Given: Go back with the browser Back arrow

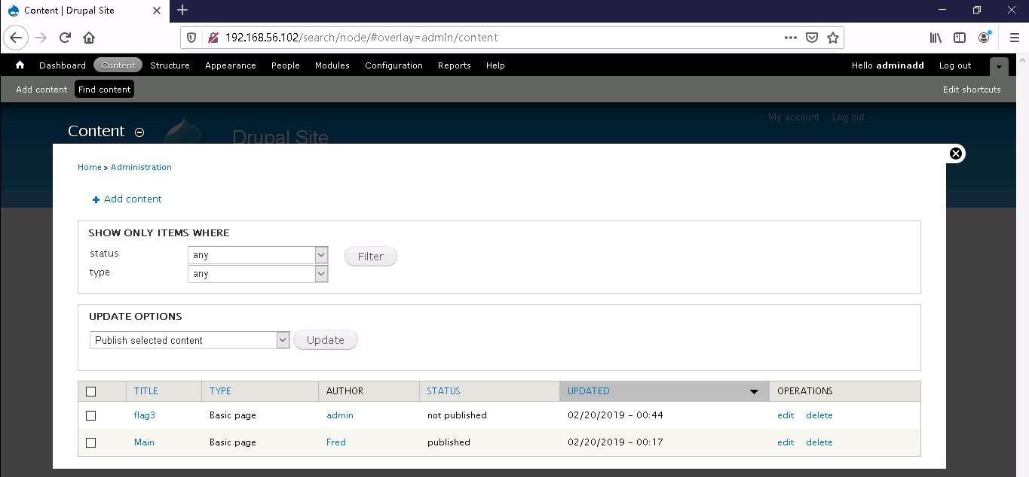Looking at the screenshot, I should (x=16, y=38).
